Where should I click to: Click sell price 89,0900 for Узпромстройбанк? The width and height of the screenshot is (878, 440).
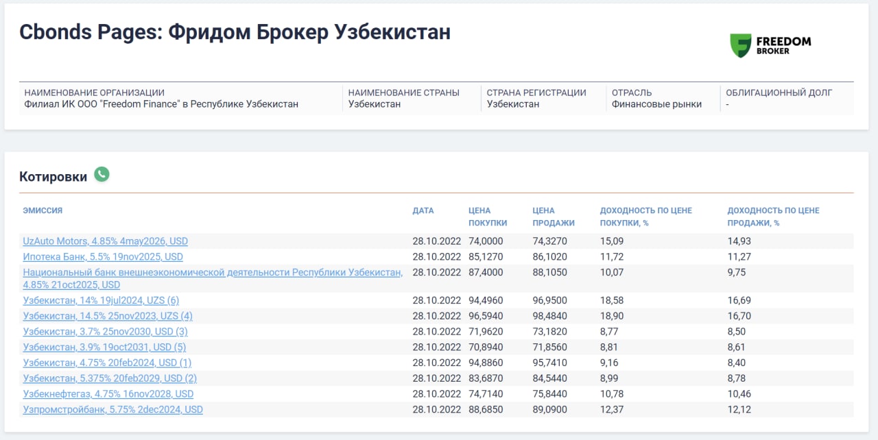[550, 409]
